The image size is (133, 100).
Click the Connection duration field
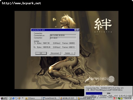[63, 38]
